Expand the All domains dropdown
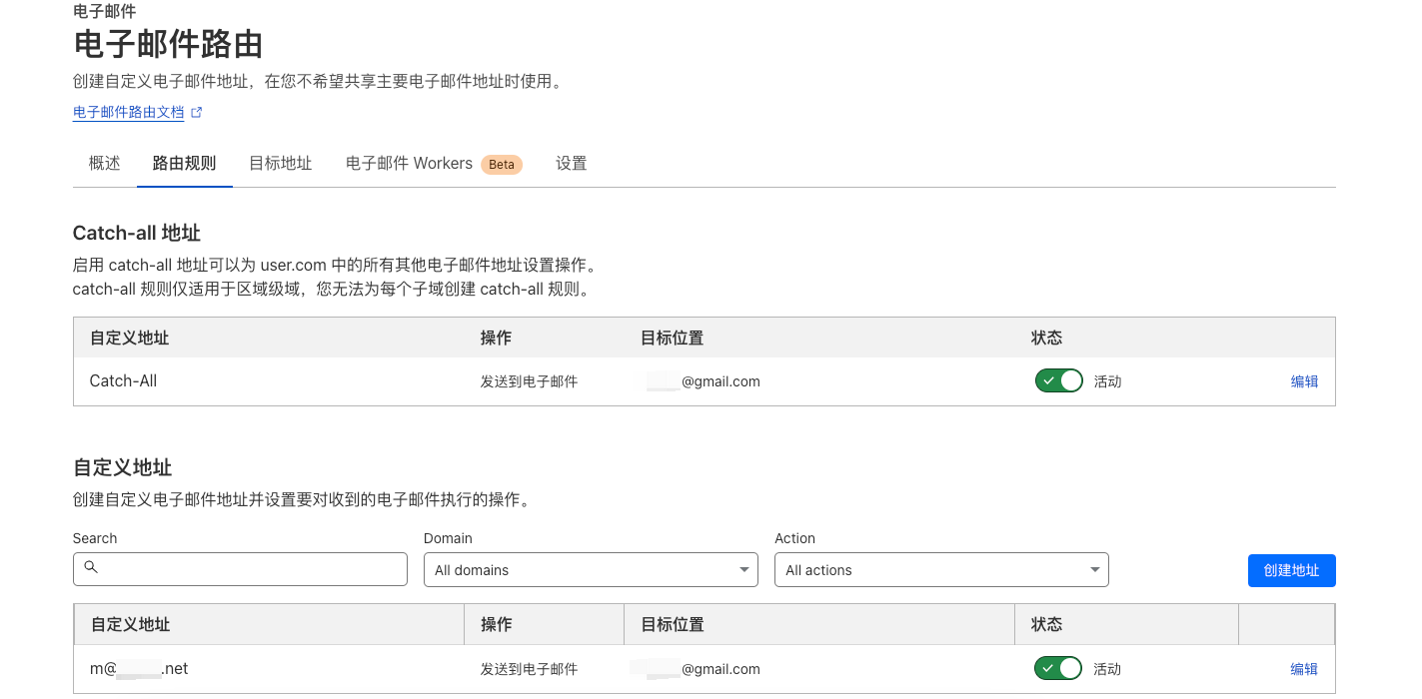This screenshot has height=699, width=1422. click(x=590, y=570)
